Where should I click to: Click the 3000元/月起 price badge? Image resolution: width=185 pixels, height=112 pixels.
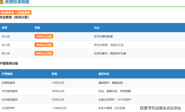coord(44,45)
